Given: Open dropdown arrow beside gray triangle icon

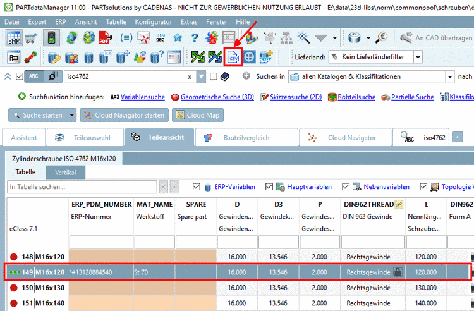Looking at the screenshot, I should (334, 38).
